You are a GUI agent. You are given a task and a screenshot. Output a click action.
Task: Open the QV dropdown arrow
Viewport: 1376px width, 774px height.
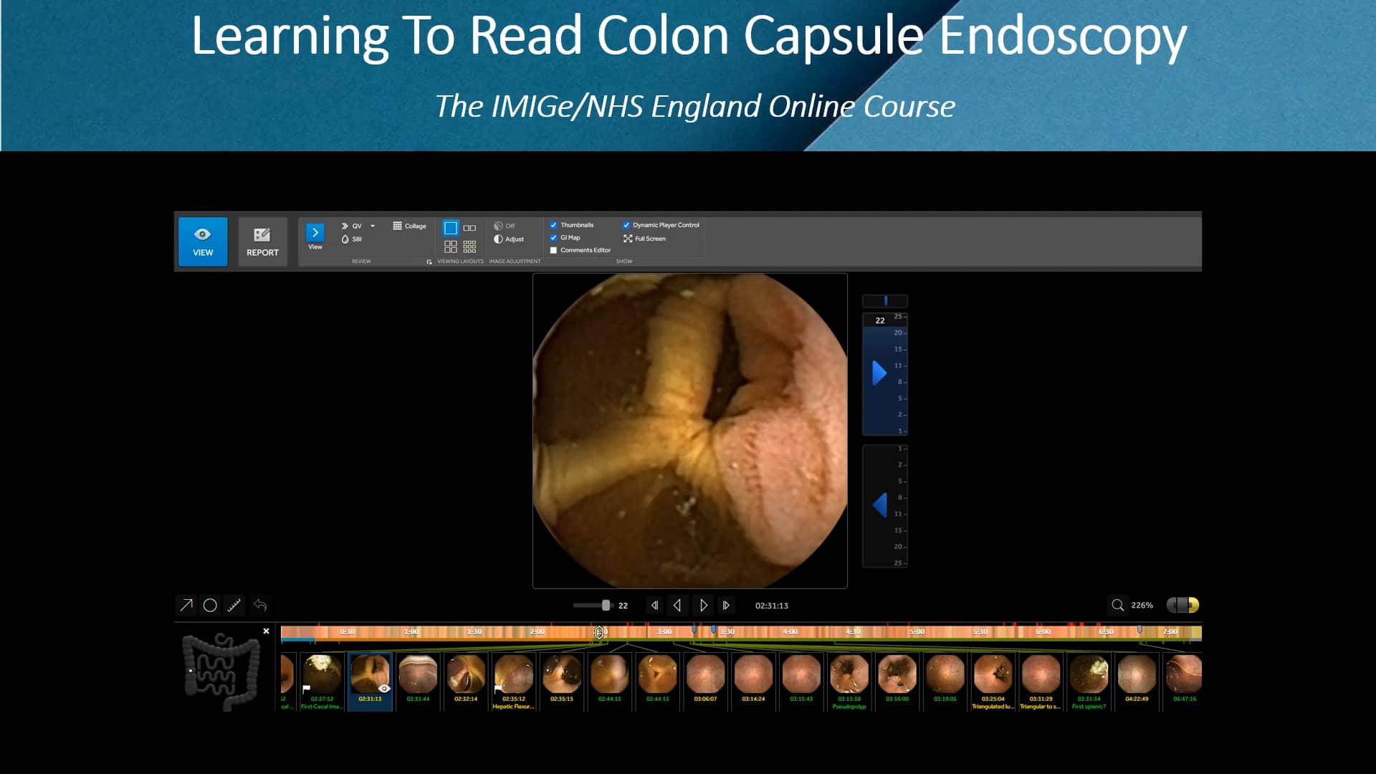(x=373, y=226)
